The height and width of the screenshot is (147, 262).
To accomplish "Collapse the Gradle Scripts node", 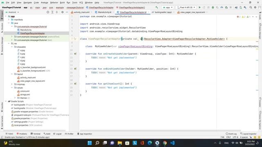I will [6, 101].
